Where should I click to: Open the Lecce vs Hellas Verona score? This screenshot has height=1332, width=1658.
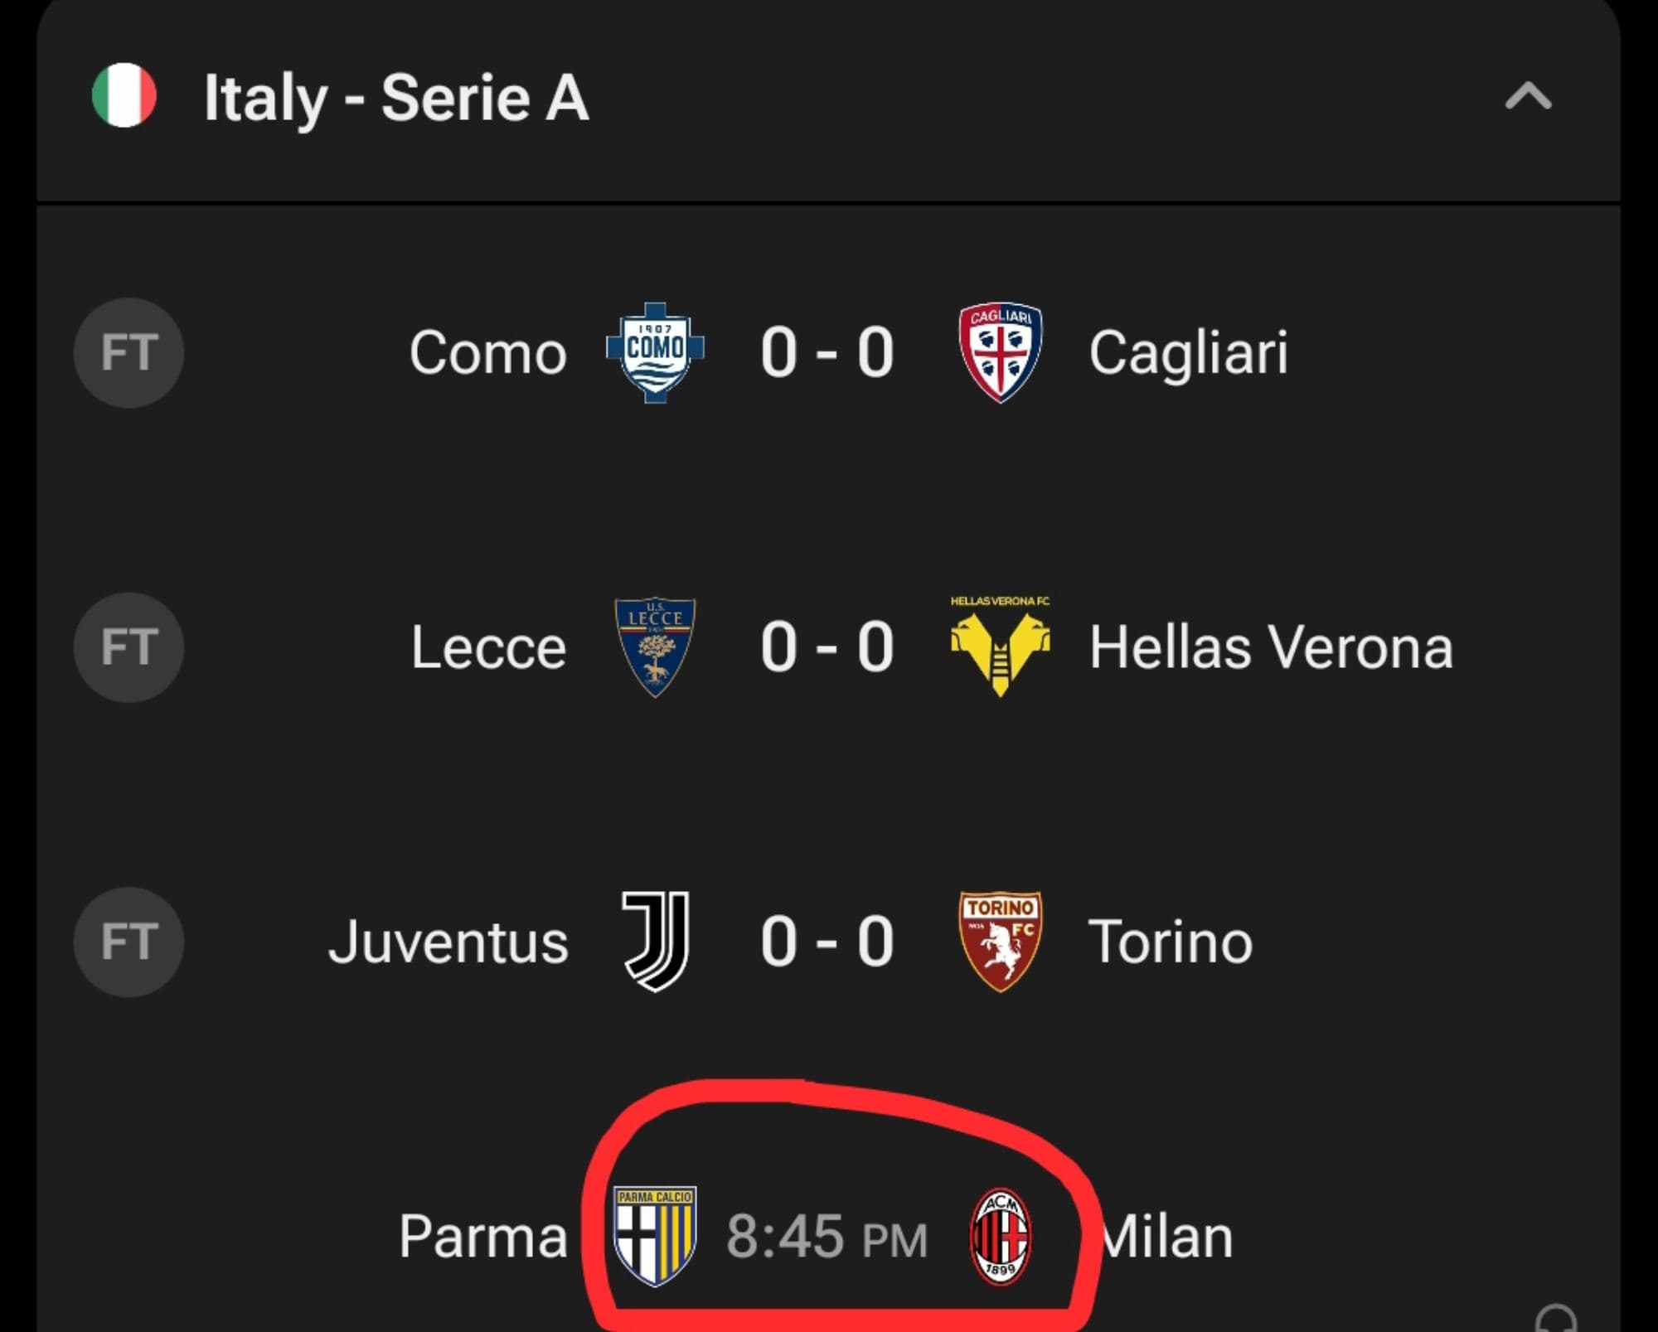pyautogui.click(x=827, y=647)
